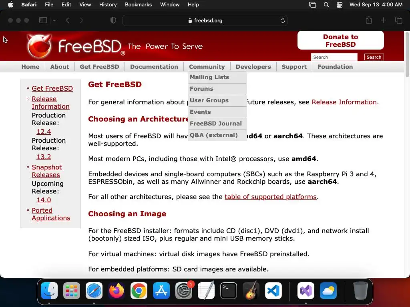Image resolution: width=410 pixels, height=307 pixels.
Task: Go forward with the forward arrow
Action: (81, 20)
